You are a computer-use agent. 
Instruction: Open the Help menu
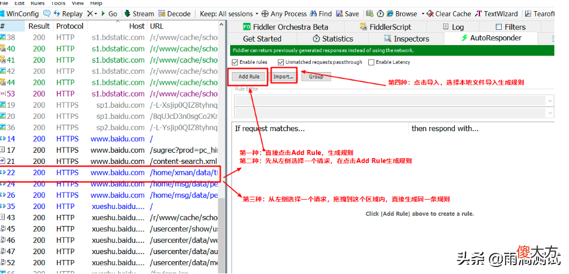(96, 3)
